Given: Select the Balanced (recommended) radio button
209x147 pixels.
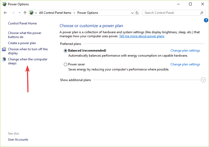Looking at the screenshot, I should click(65, 51).
